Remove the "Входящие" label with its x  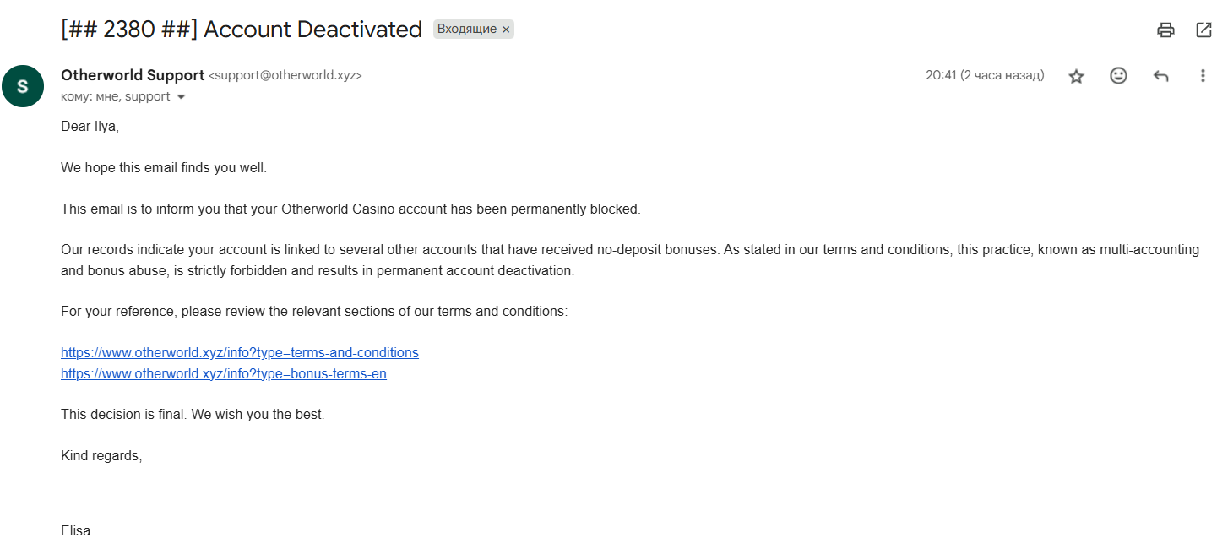[506, 30]
